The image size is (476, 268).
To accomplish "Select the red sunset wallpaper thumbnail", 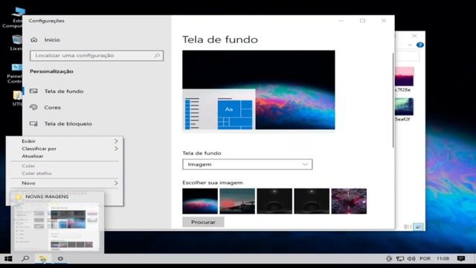I will click(237, 201).
